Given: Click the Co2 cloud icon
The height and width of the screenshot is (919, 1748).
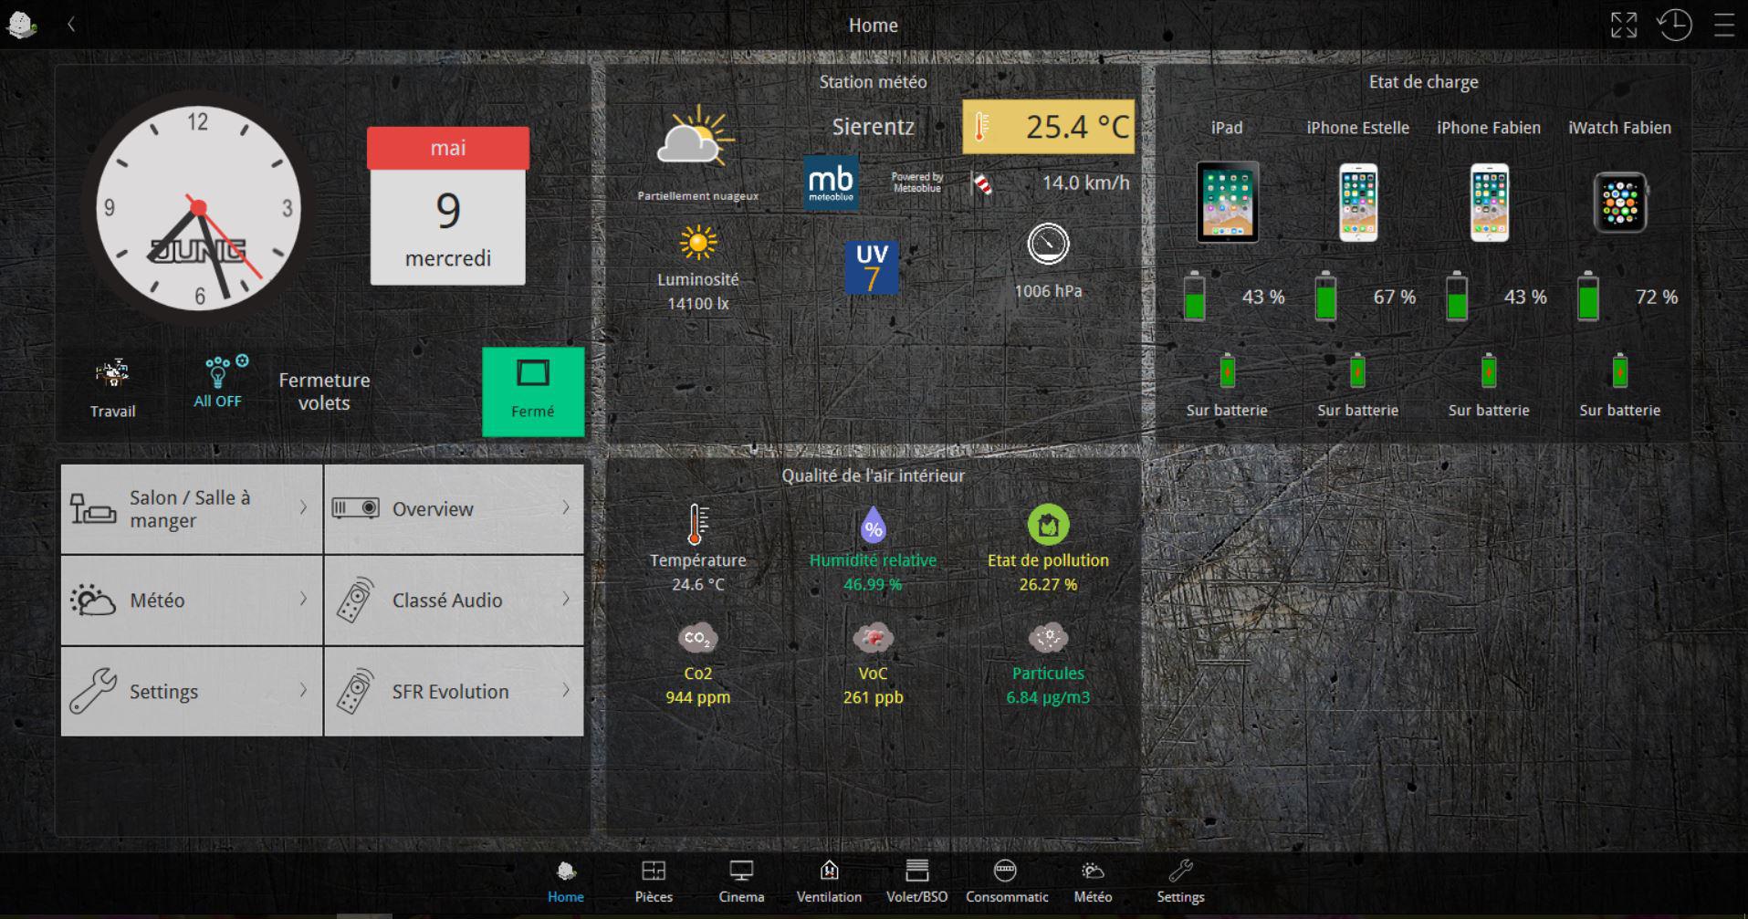Looking at the screenshot, I should (x=697, y=638).
